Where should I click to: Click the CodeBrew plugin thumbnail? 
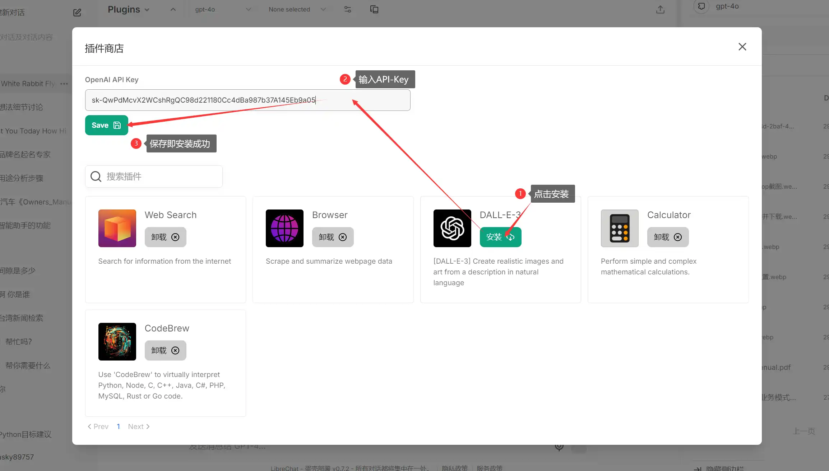(117, 342)
